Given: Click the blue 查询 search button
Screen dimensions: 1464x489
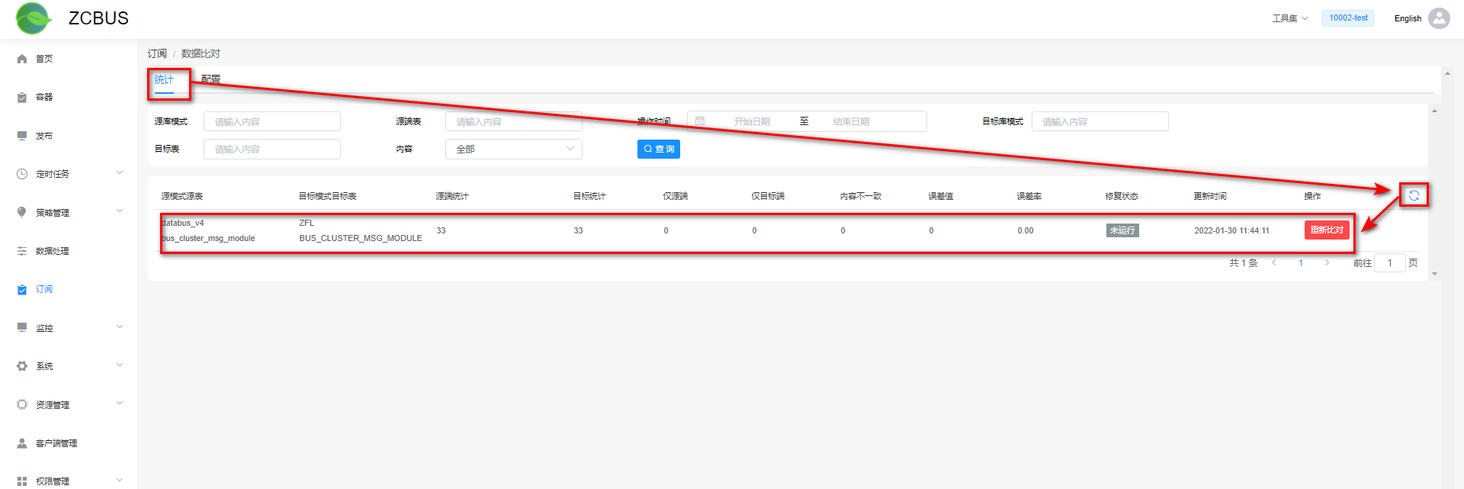Looking at the screenshot, I should [658, 150].
